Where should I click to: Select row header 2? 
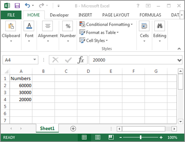(5, 86)
